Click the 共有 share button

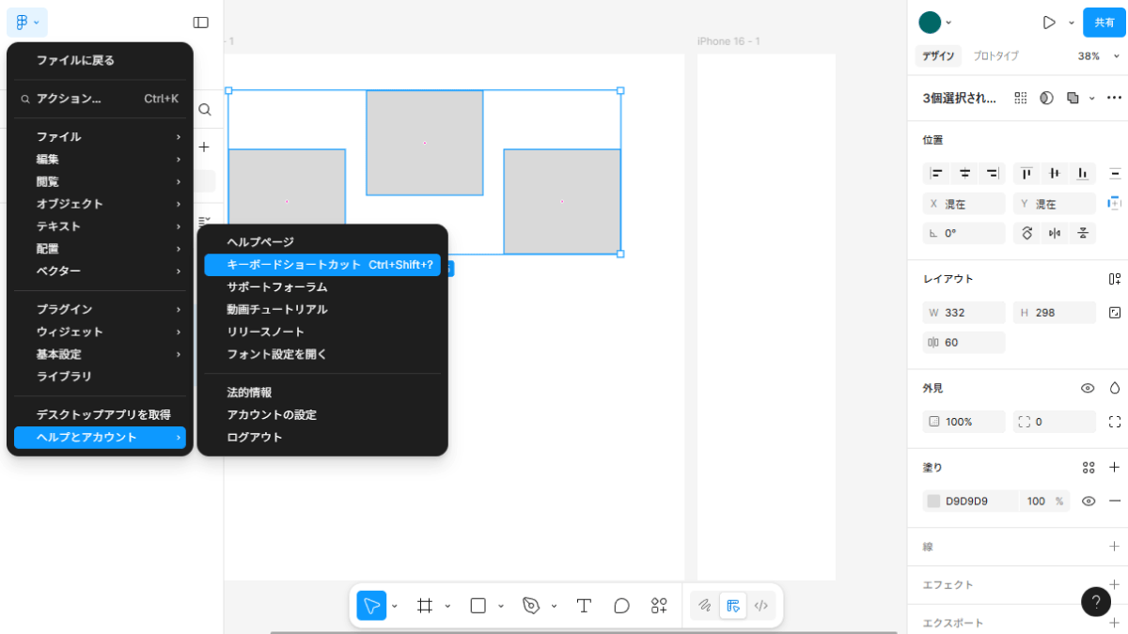(1104, 23)
